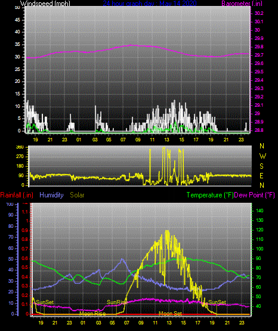Click the 29.7 barometer axis value
Screen dimensions: 278x331
click(259, 55)
